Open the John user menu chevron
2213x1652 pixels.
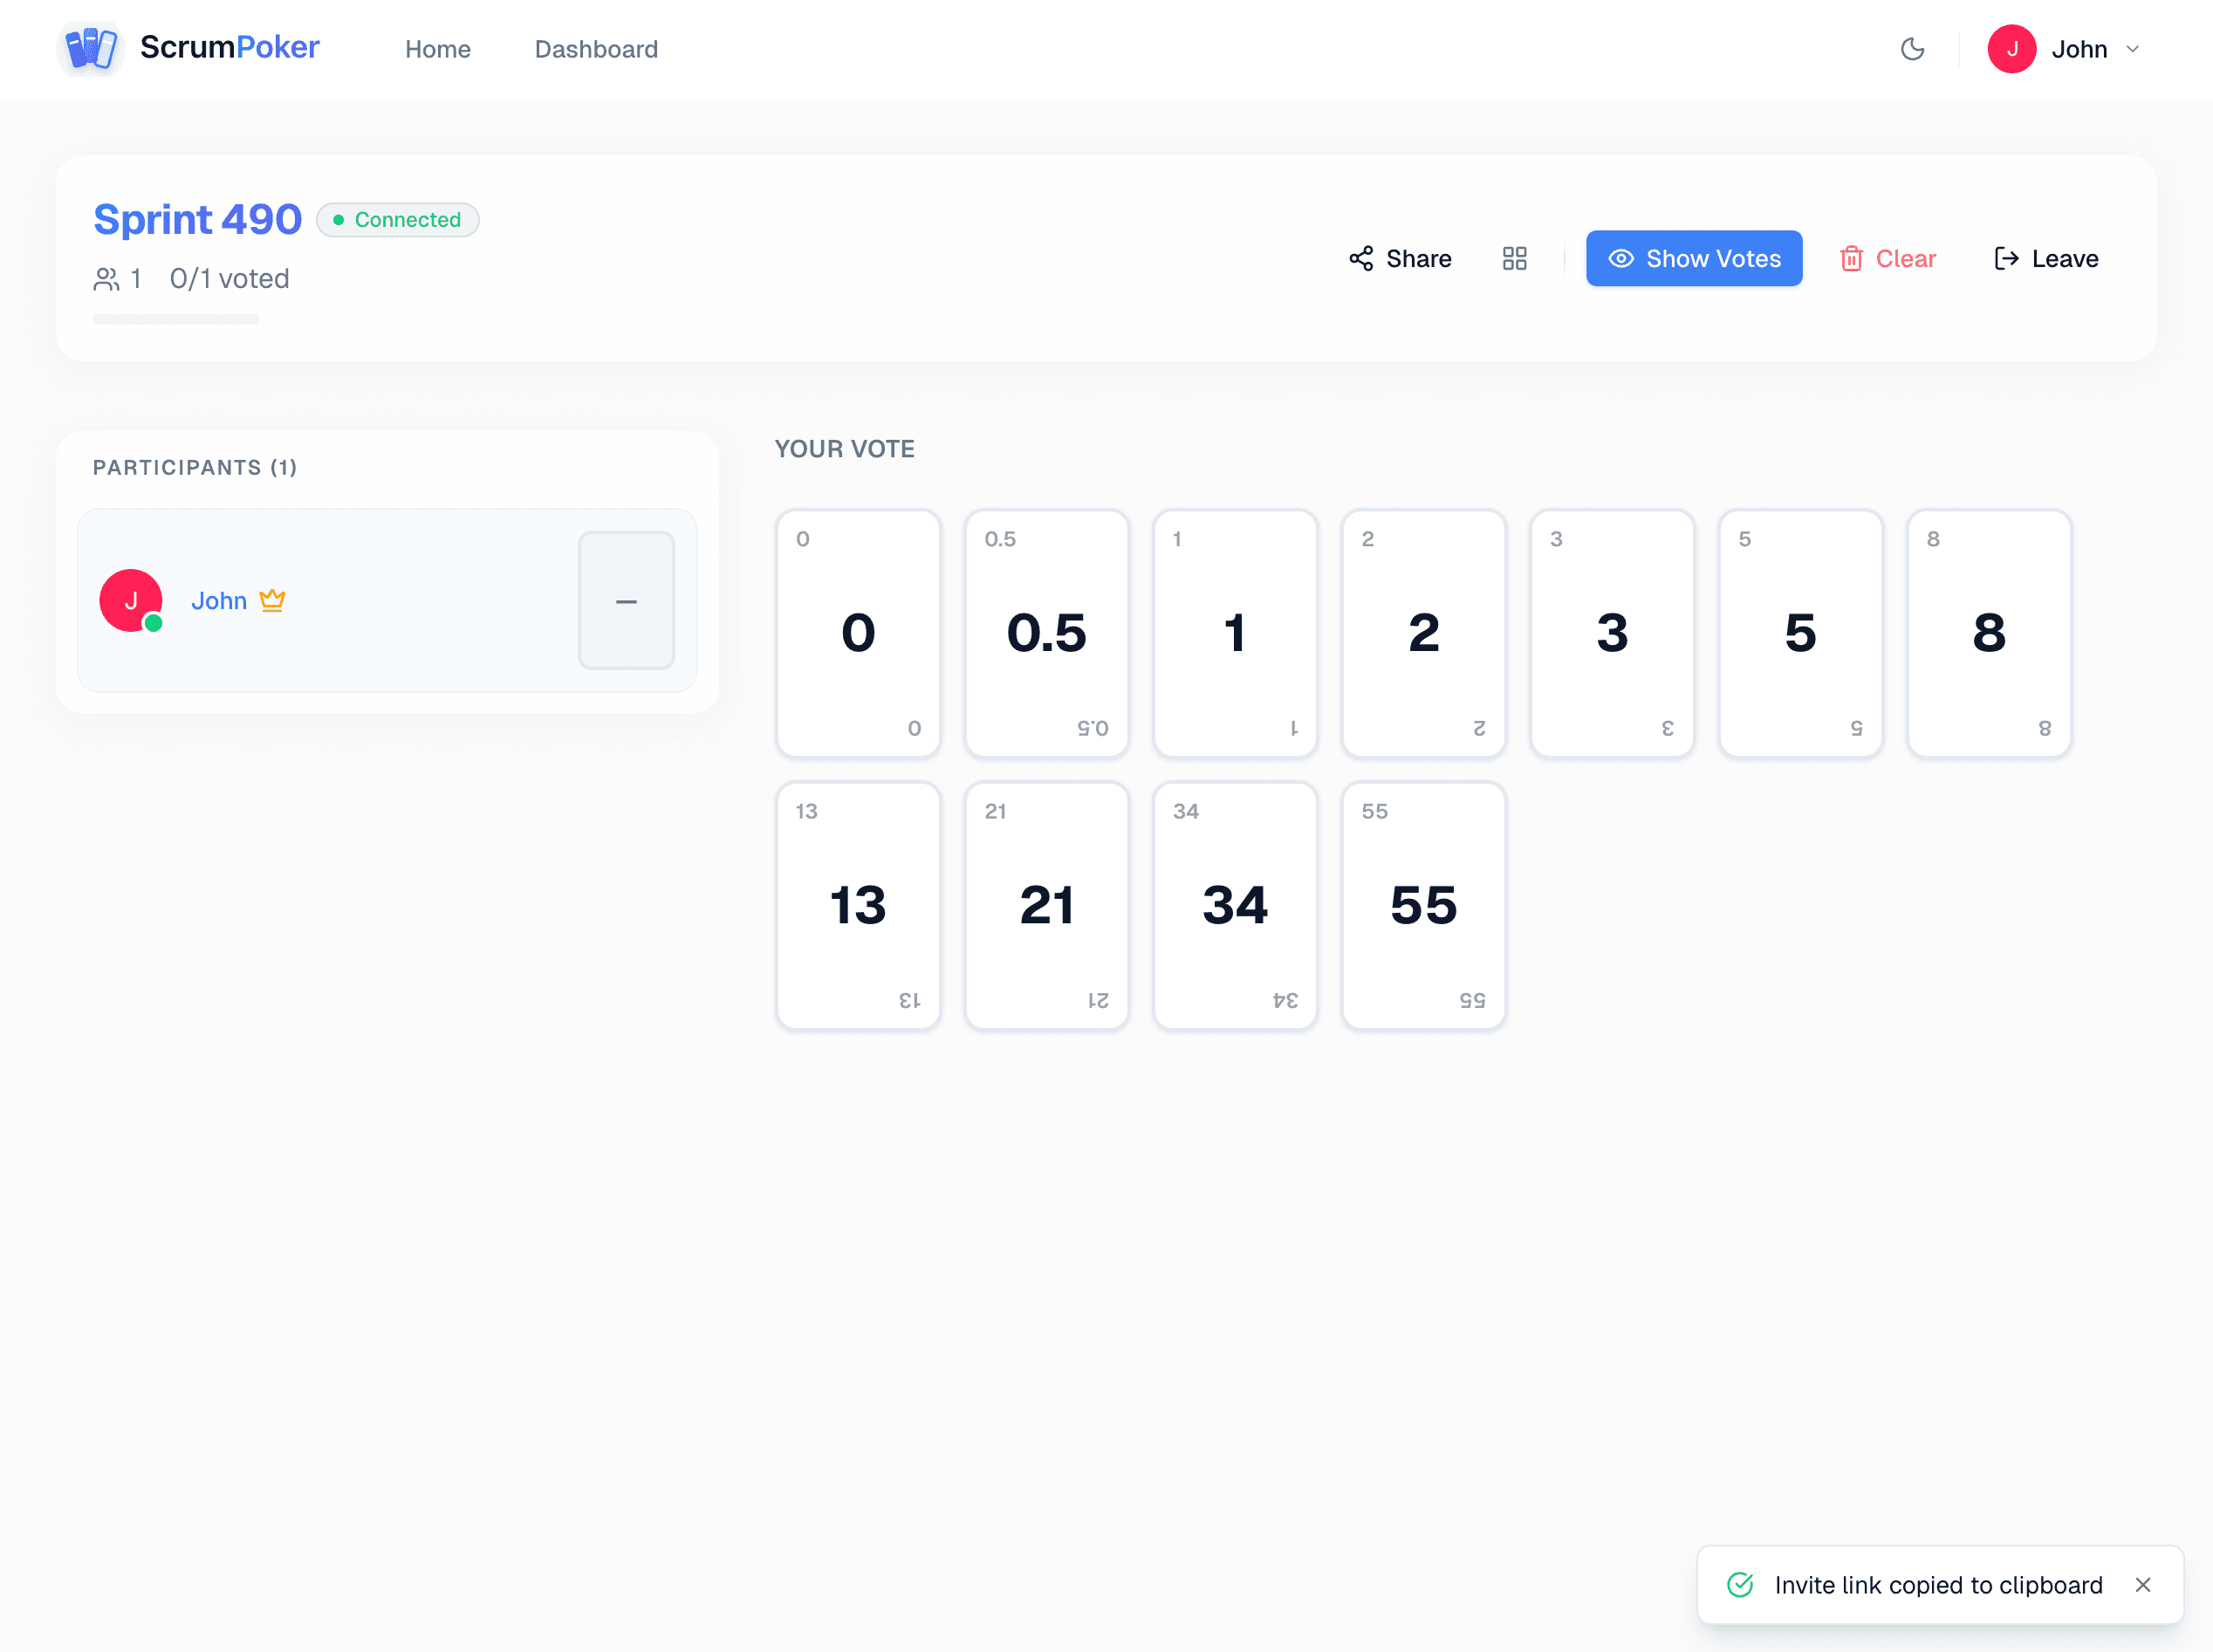[2132, 49]
